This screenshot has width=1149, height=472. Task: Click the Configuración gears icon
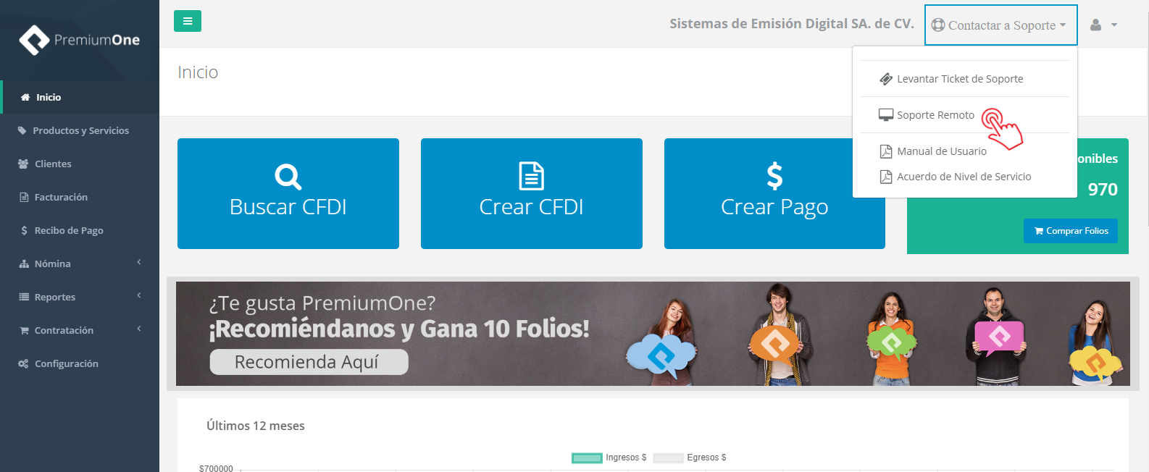23,363
